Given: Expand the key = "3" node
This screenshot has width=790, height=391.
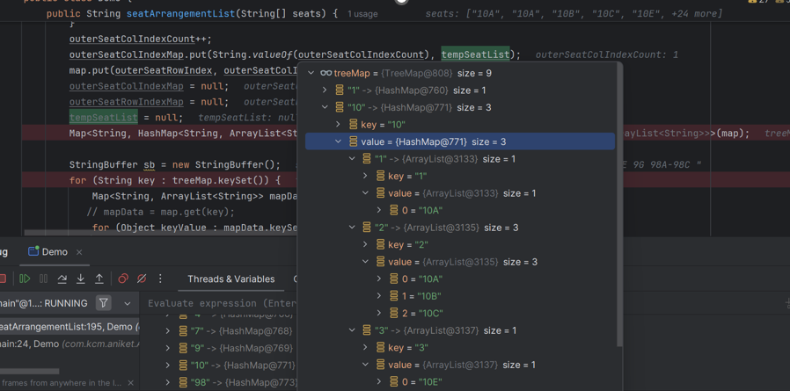Looking at the screenshot, I should (366, 348).
